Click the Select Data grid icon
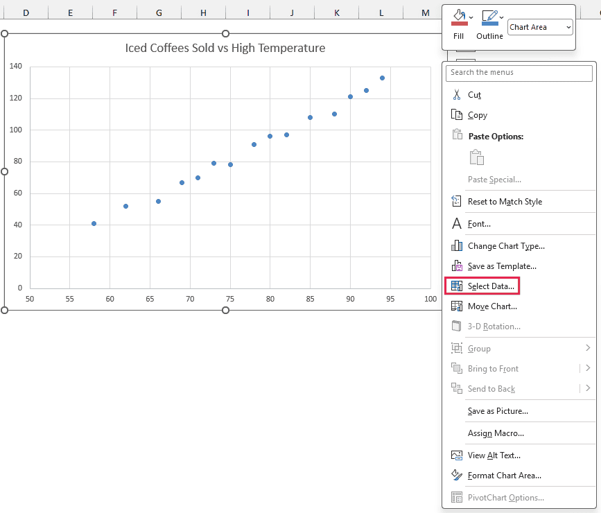This screenshot has height=513, width=601. (457, 286)
